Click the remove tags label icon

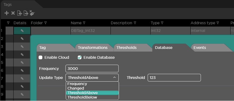tap(32, 13)
